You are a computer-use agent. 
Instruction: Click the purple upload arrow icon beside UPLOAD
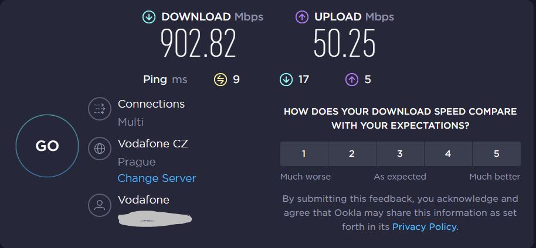302,17
